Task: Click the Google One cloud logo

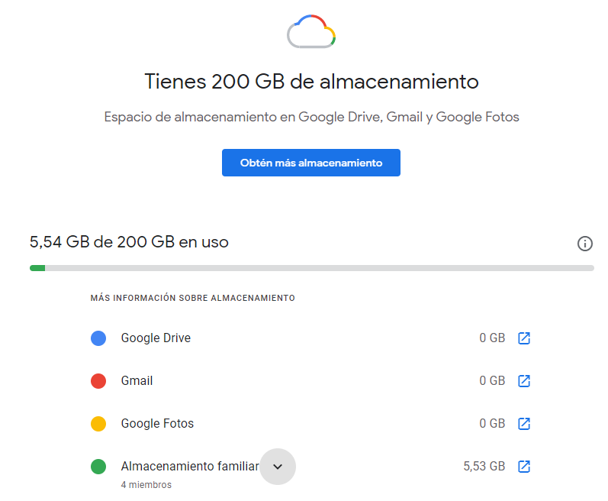Action: 311,32
